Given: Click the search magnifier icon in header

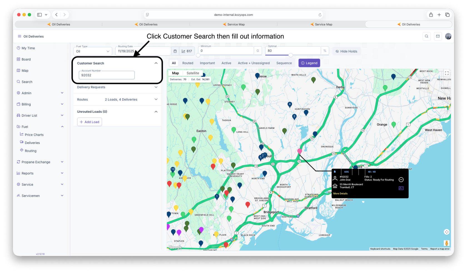Looking at the screenshot, I should point(426,36).
